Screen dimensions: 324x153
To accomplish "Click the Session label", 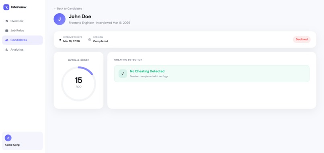I will pos(98,37).
